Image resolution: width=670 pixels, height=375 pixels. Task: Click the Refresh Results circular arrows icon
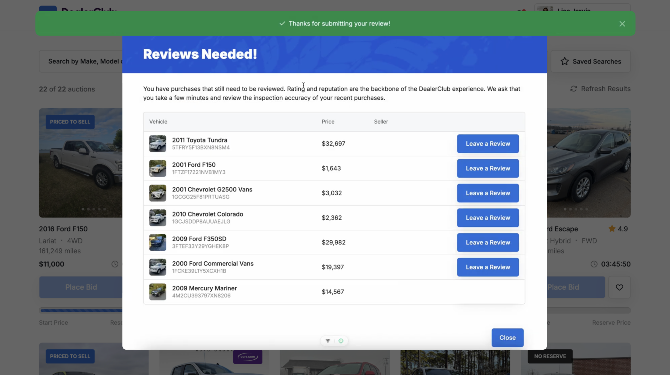click(573, 89)
